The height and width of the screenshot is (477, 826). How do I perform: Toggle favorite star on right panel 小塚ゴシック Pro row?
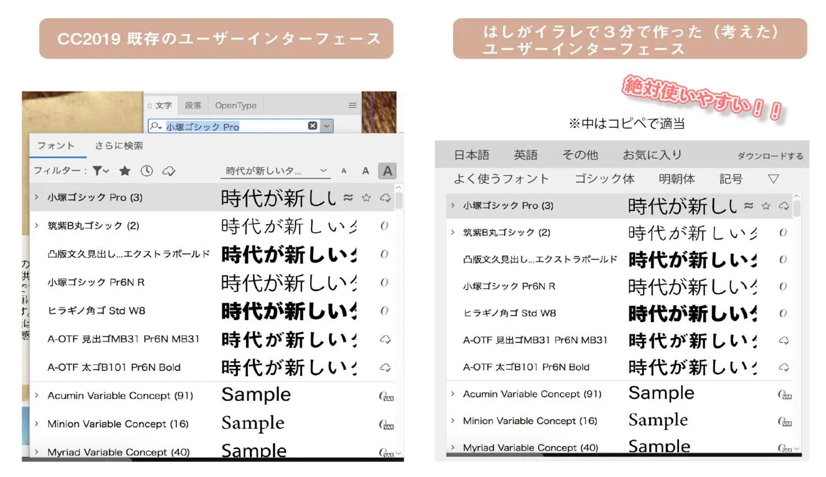[765, 206]
